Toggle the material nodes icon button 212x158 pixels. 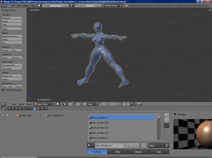(143, 145)
